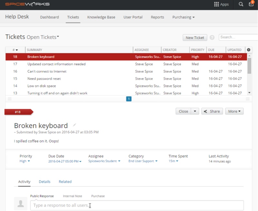Sort tickets by the UPDATED column
The height and width of the screenshot is (211, 258).
(x=234, y=50)
